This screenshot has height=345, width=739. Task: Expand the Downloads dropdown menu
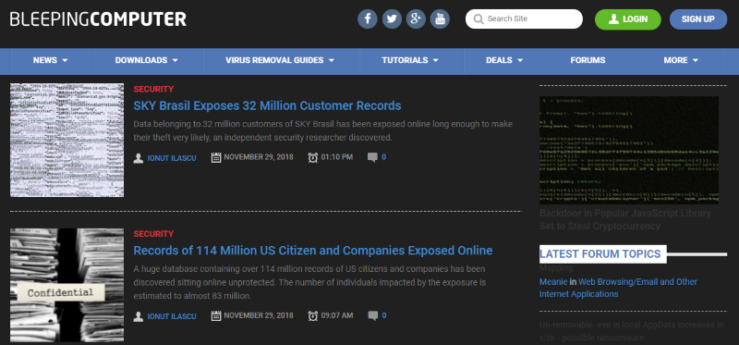click(147, 60)
